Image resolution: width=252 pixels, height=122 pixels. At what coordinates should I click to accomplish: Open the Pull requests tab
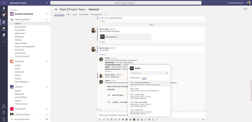tap(84, 14)
